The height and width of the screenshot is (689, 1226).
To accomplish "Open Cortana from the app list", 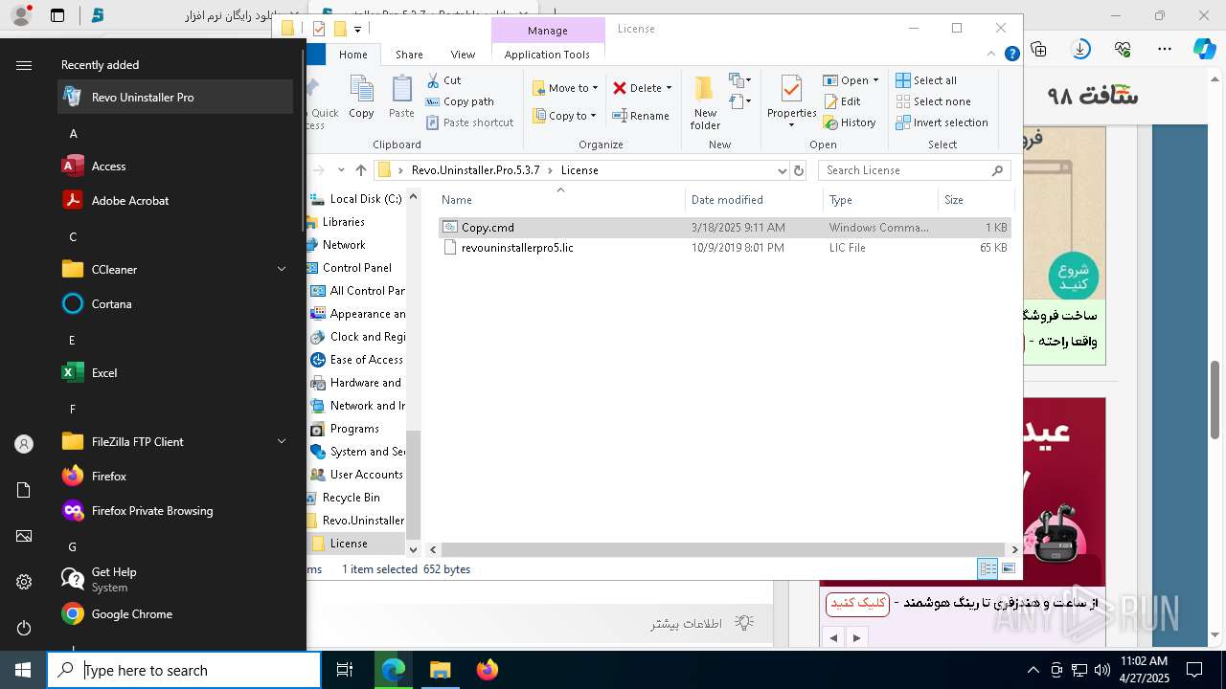I will (x=175, y=303).
